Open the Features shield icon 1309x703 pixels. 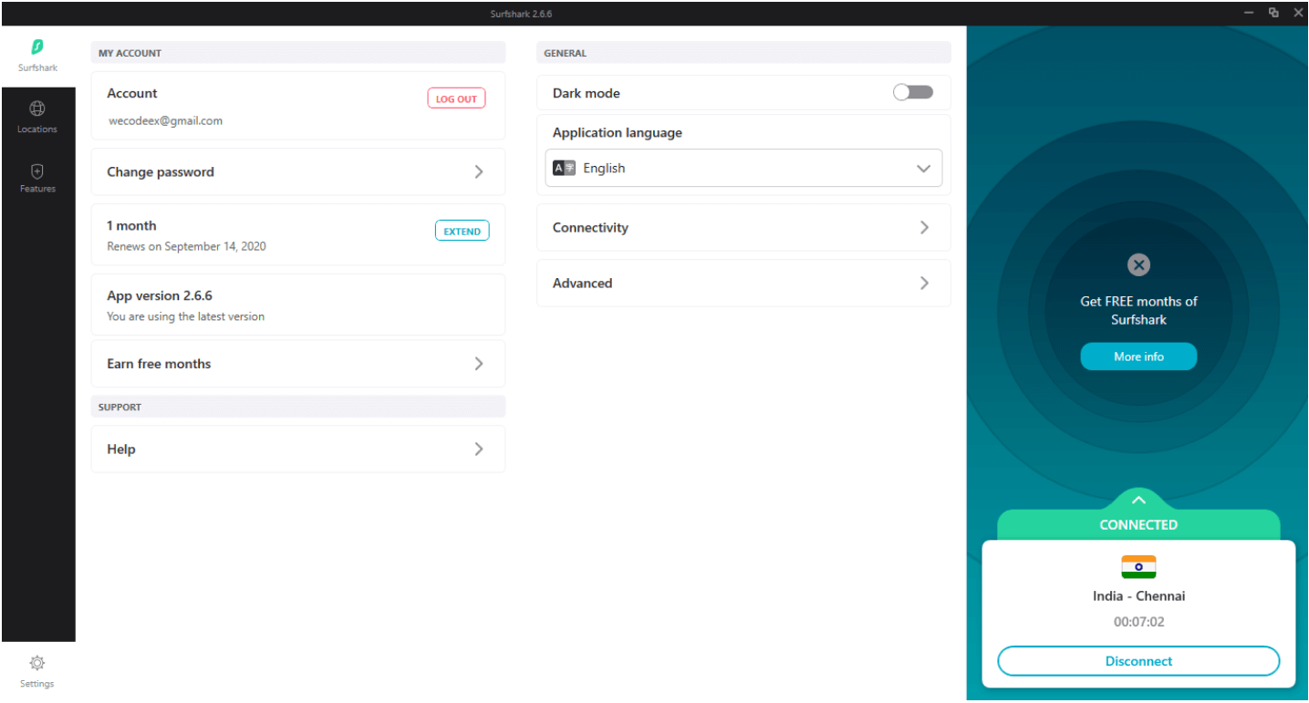click(x=37, y=171)
